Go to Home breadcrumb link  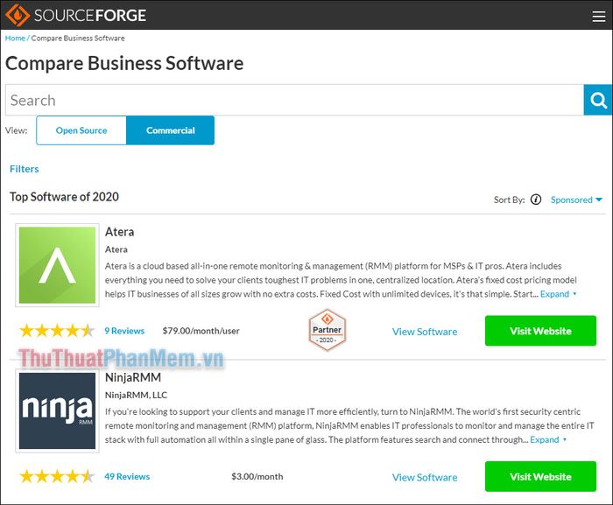click(x=15, y=38)
